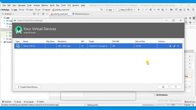Open SDK Manager icon in toolbar

pyautogui.click(x=188, y=9)
